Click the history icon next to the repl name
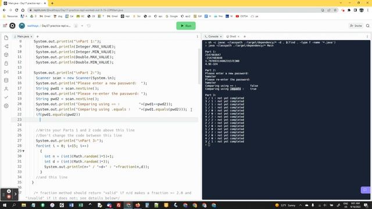Screen dimensions: 372x209 tap(89, 26)
